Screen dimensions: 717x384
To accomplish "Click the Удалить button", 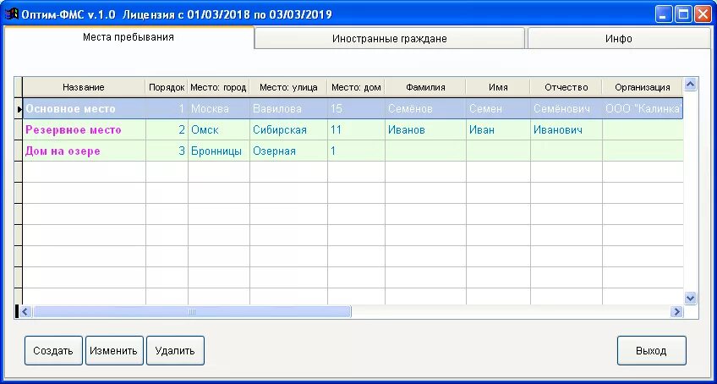I will pos(175,350).
